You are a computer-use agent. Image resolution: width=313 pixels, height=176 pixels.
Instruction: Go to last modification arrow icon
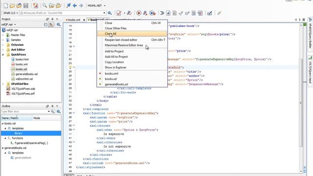[x=68, y=5]
